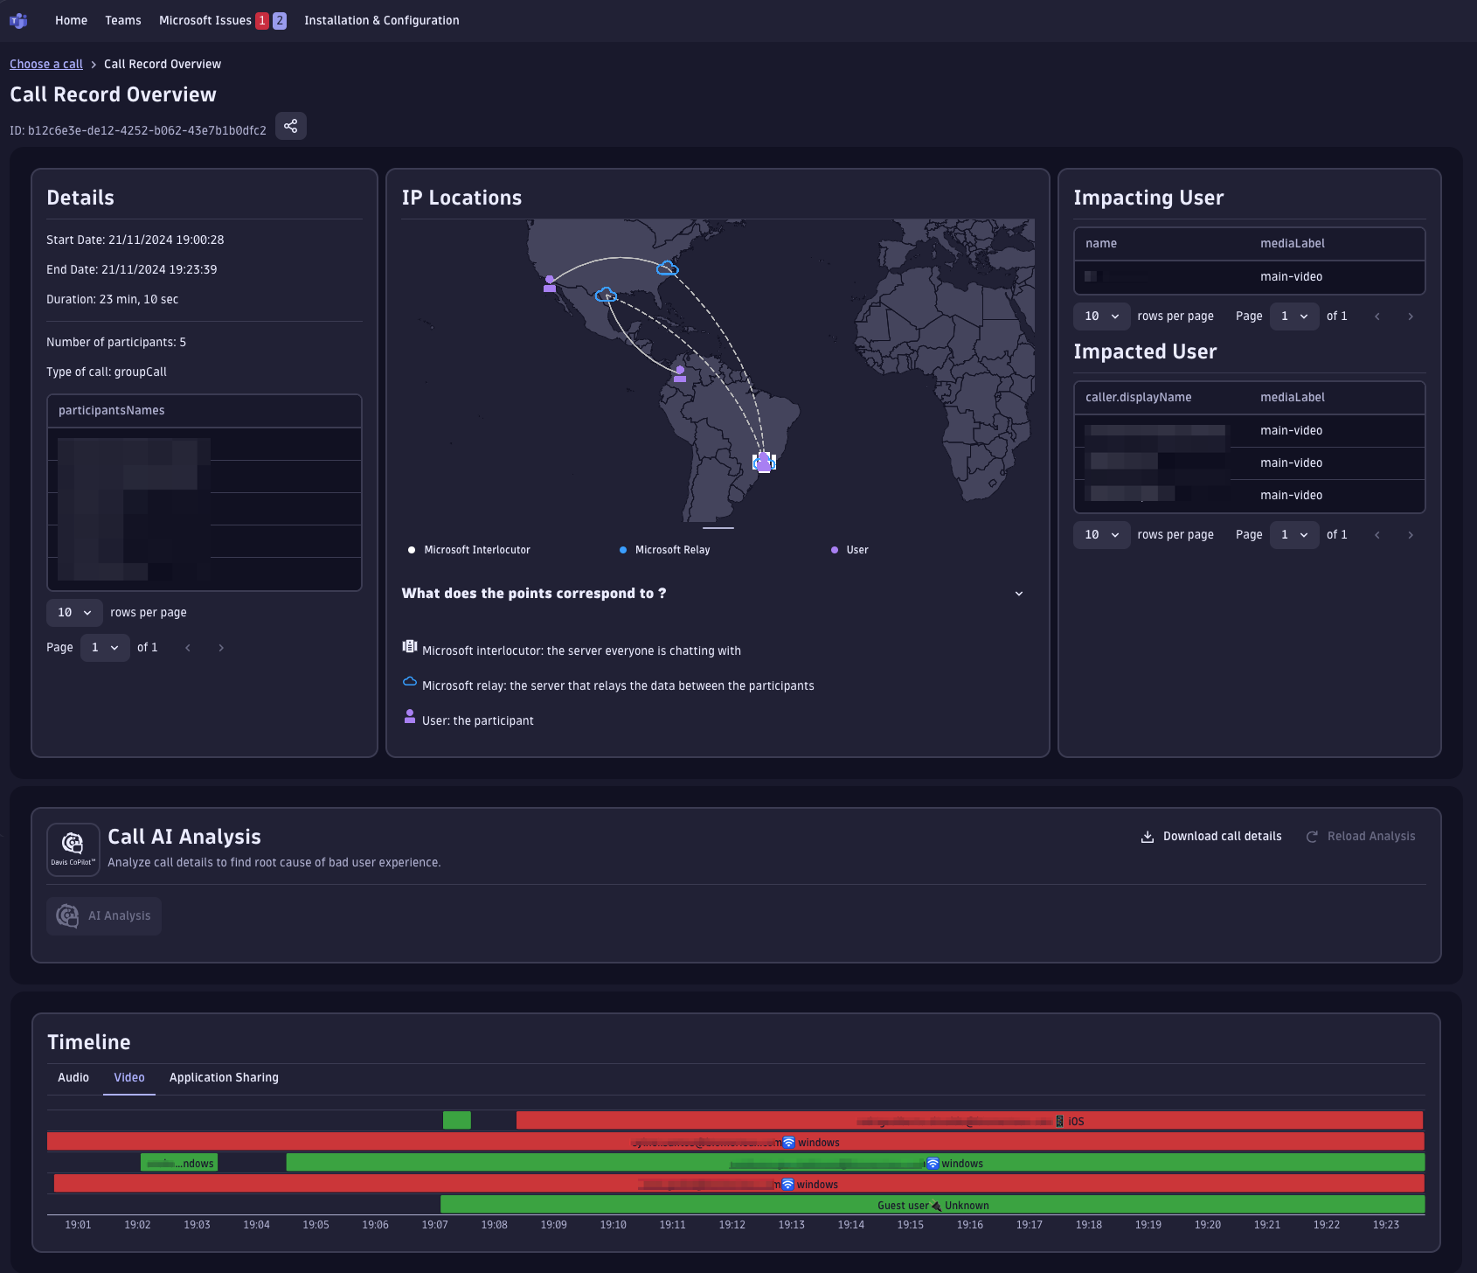The image size is (1477, 1273).
Task: Toggle Microsoft Relay map legend
Action: 664,550
